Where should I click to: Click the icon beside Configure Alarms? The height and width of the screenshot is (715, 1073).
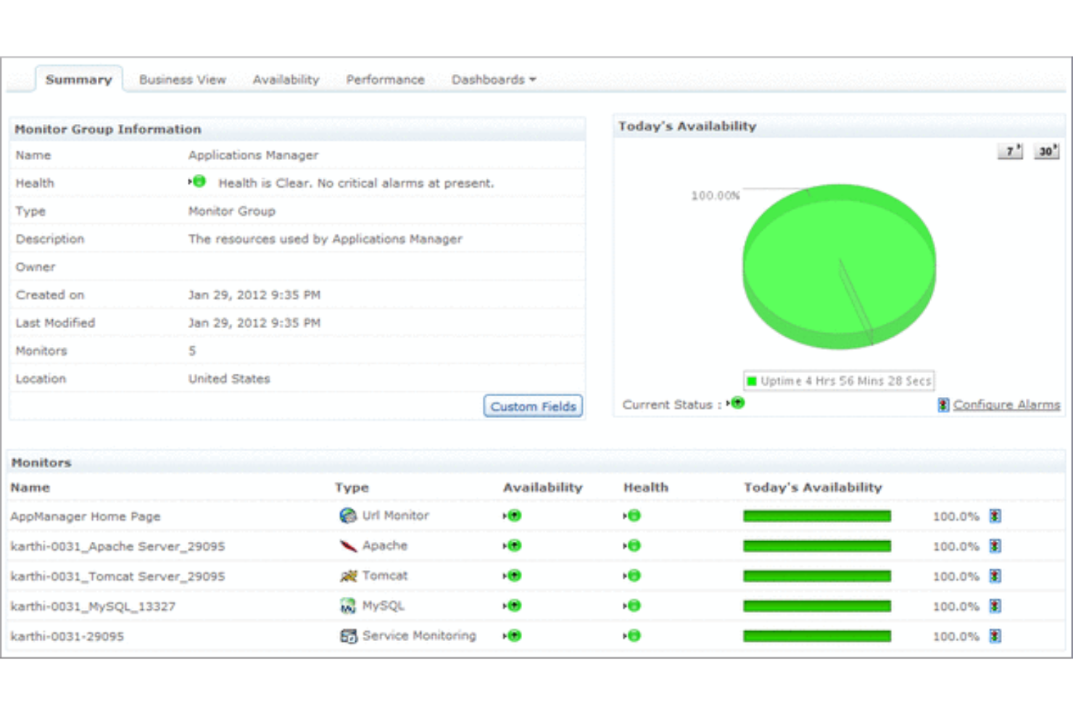[943, 405]
